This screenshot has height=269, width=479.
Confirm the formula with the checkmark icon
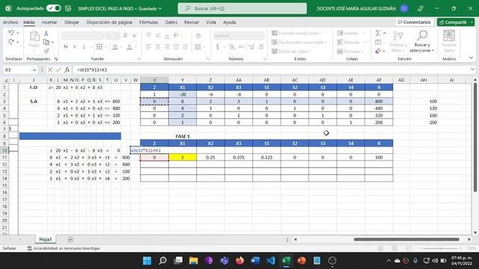coord(58,69)
